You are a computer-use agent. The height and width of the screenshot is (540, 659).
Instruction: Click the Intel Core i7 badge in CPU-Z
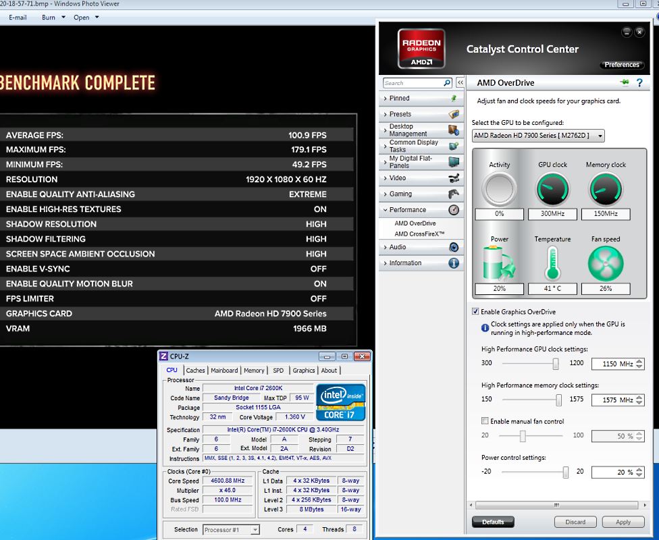click(340, 402)
